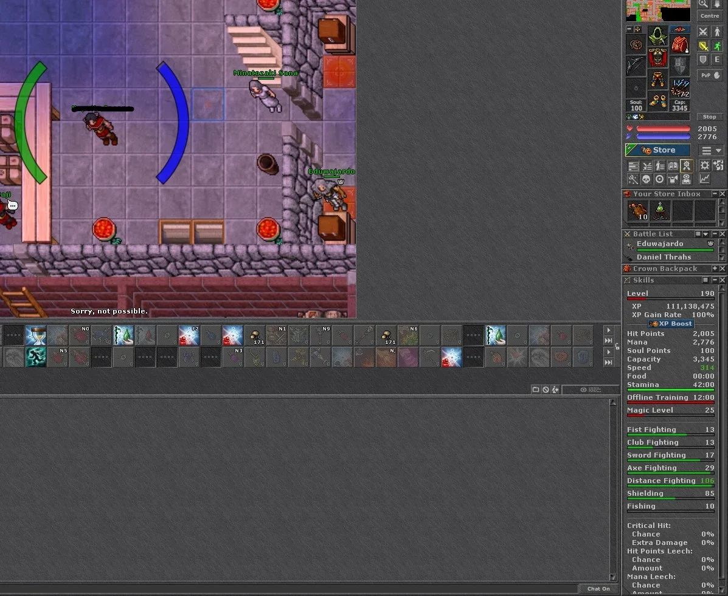Select Daniel Thrahs in Battle List
The image size is (728, 596).
coord(670,256)
